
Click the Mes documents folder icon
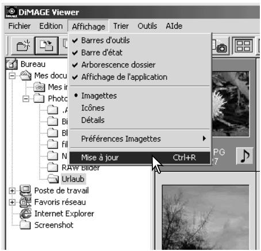click(x=25, y=75)
